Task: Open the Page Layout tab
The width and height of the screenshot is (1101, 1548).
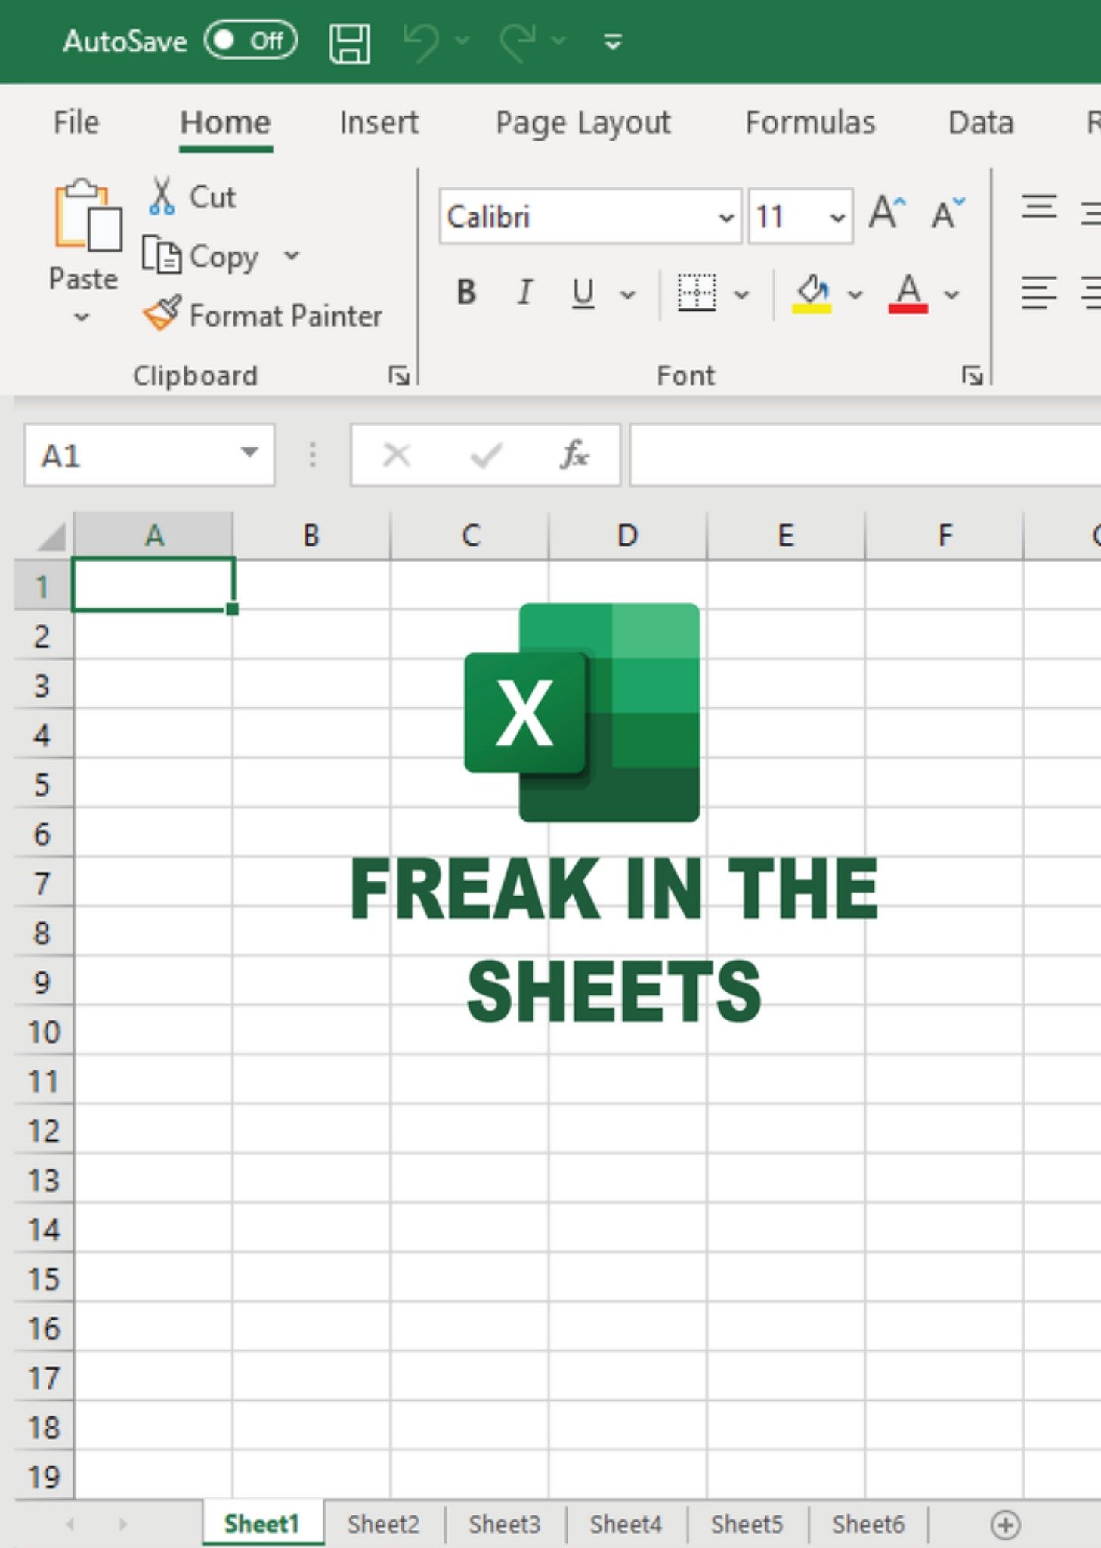Action: pyautogui.click(x=583, y=124)
